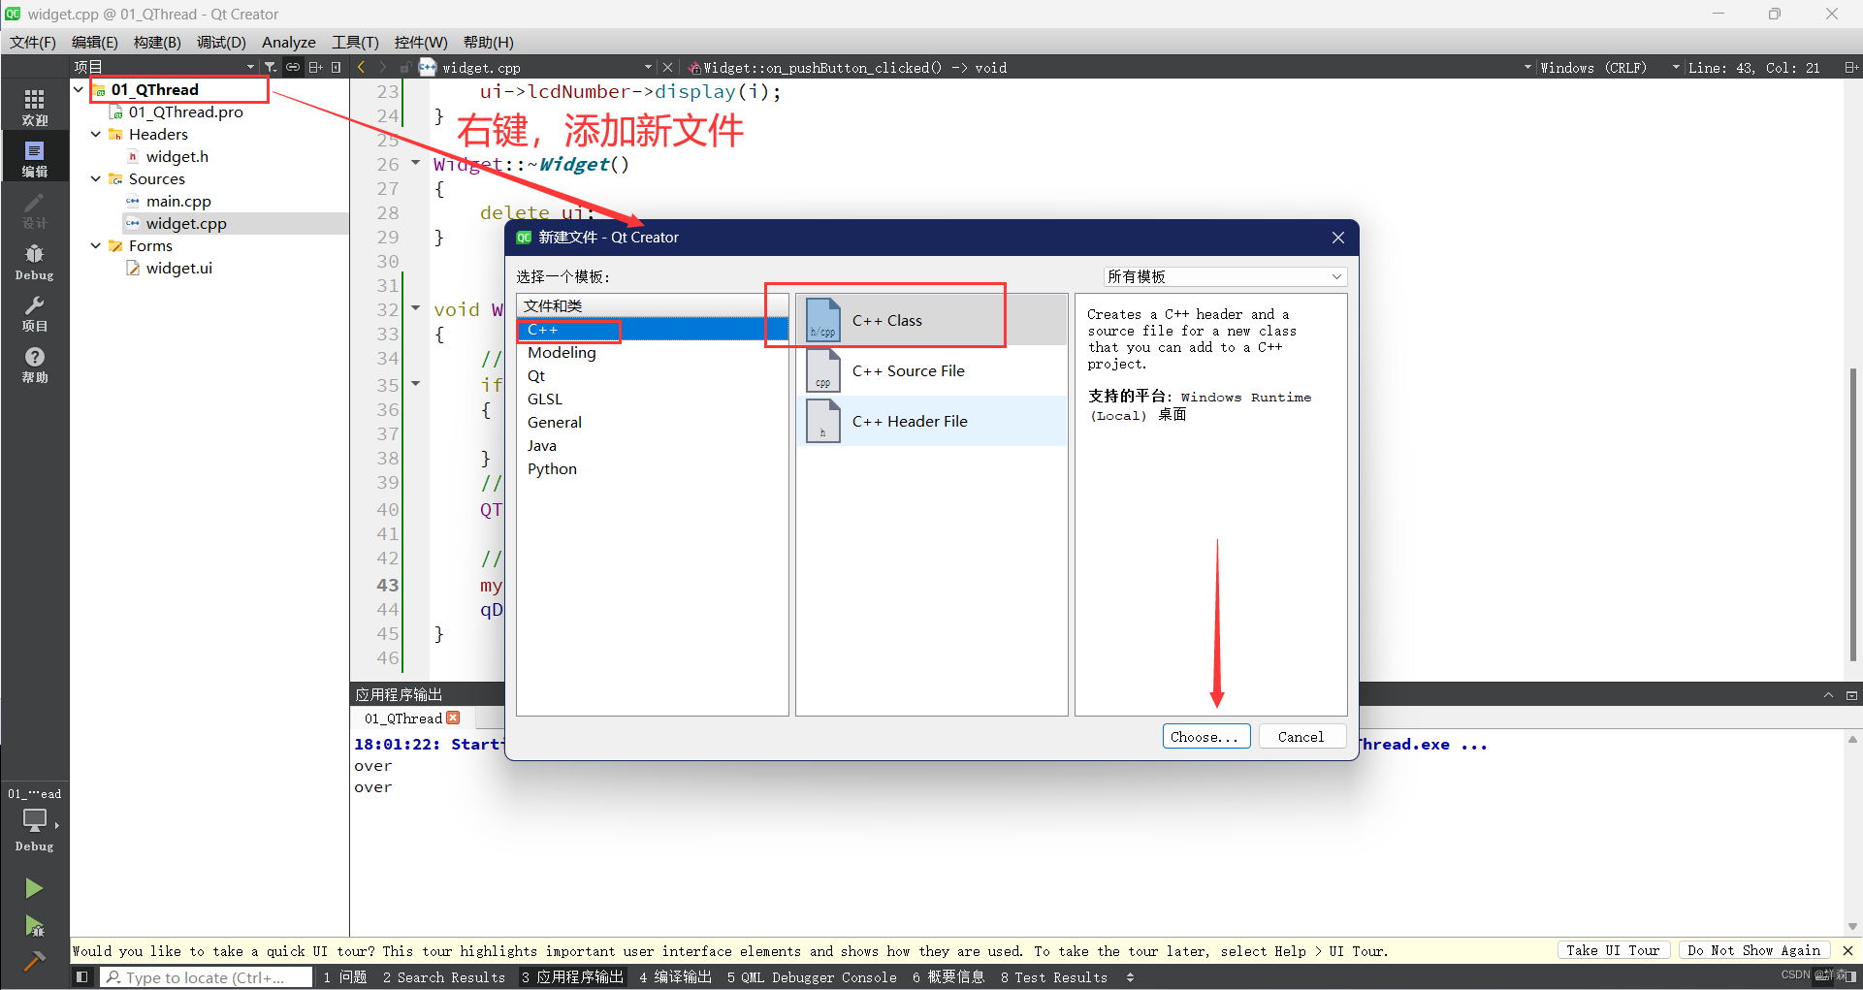Open the 调试(D) menu
Viewport: 1863px width, 990px height.
[x=221, y=42]
